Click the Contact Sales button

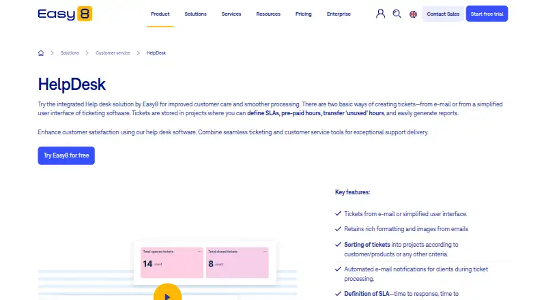pos(443,14)
